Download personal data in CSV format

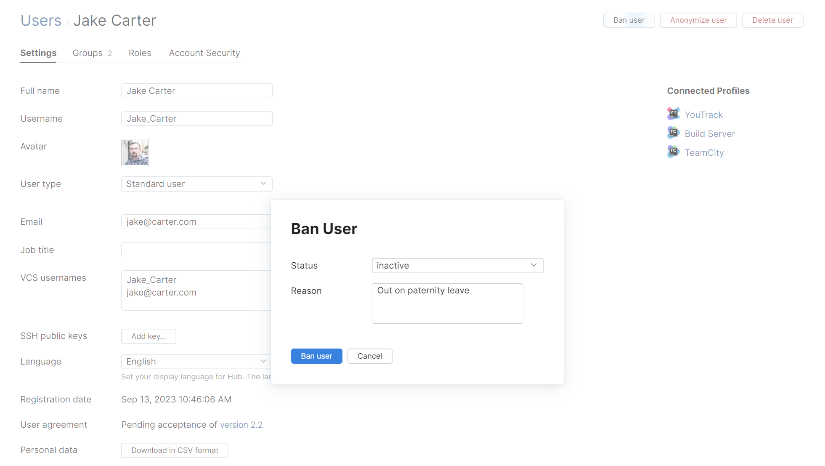coord(174,450)
